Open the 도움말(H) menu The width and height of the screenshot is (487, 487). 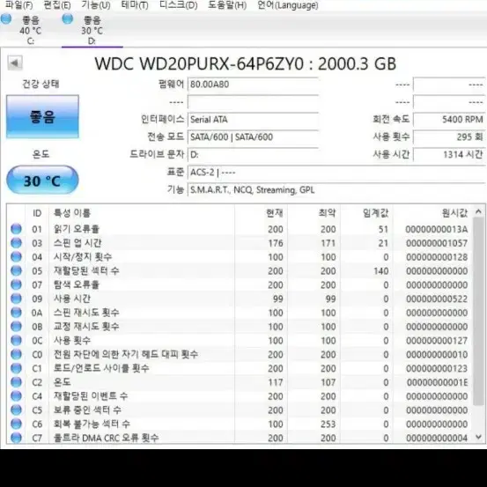227,5
